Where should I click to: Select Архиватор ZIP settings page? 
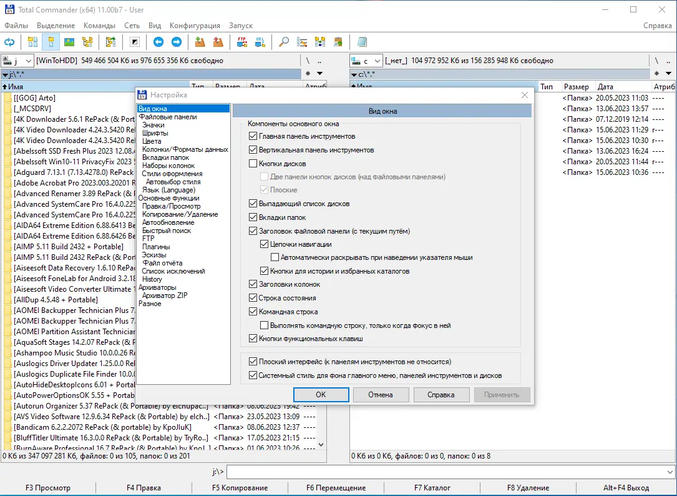[165, 295]
